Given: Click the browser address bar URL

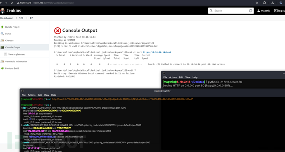Looking at the screenshot, I should pos(53,3).
